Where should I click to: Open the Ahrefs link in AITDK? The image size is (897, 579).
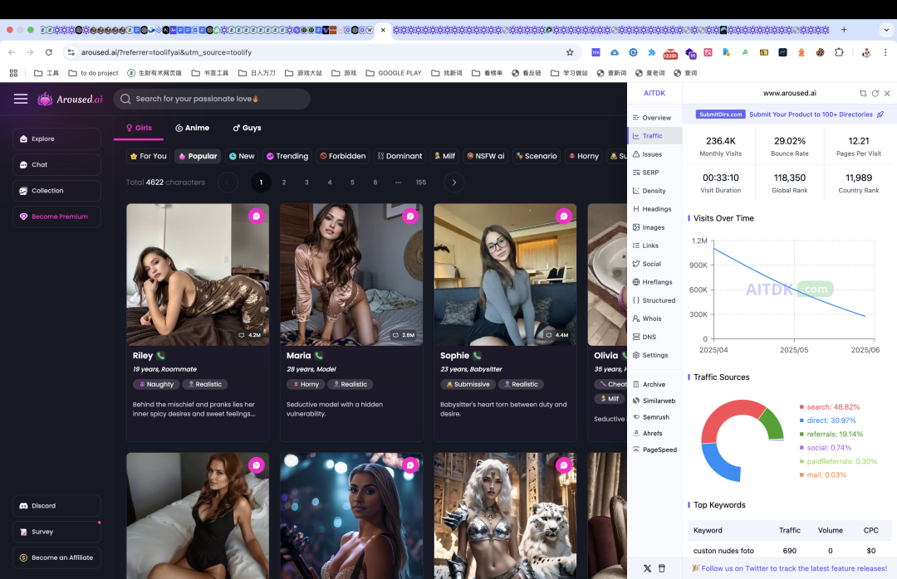[x=647, y=434]
